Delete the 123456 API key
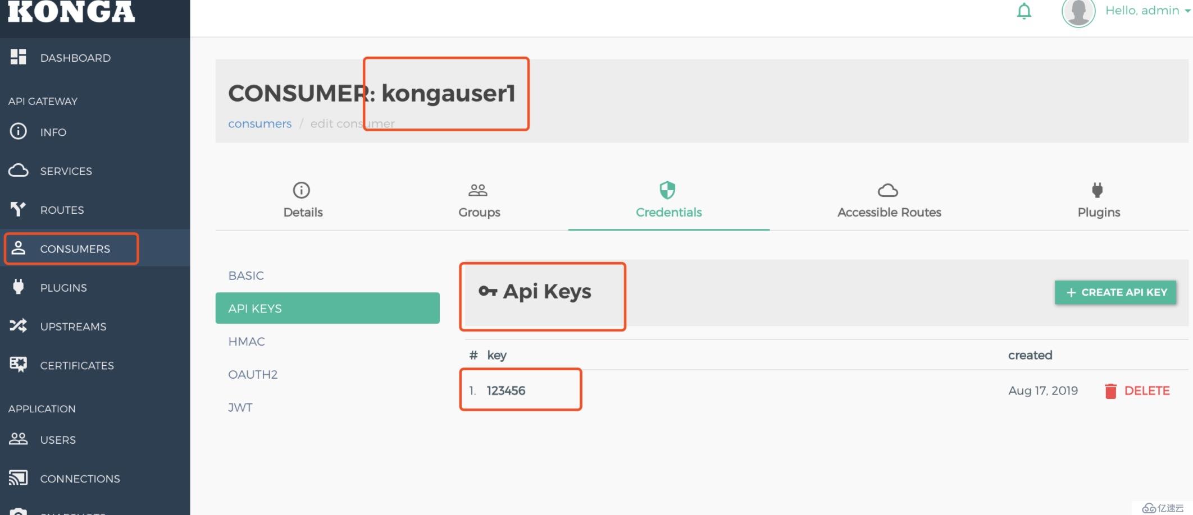Image resolution: width=1193 pixels, height=515 pixels. click(x=1137, y=390)
